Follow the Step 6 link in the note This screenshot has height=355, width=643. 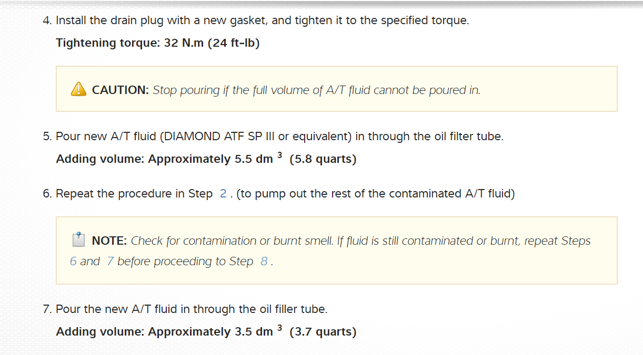pos(73,262)
